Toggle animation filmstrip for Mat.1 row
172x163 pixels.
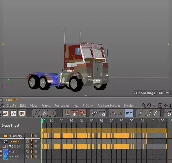coord(32,151)
